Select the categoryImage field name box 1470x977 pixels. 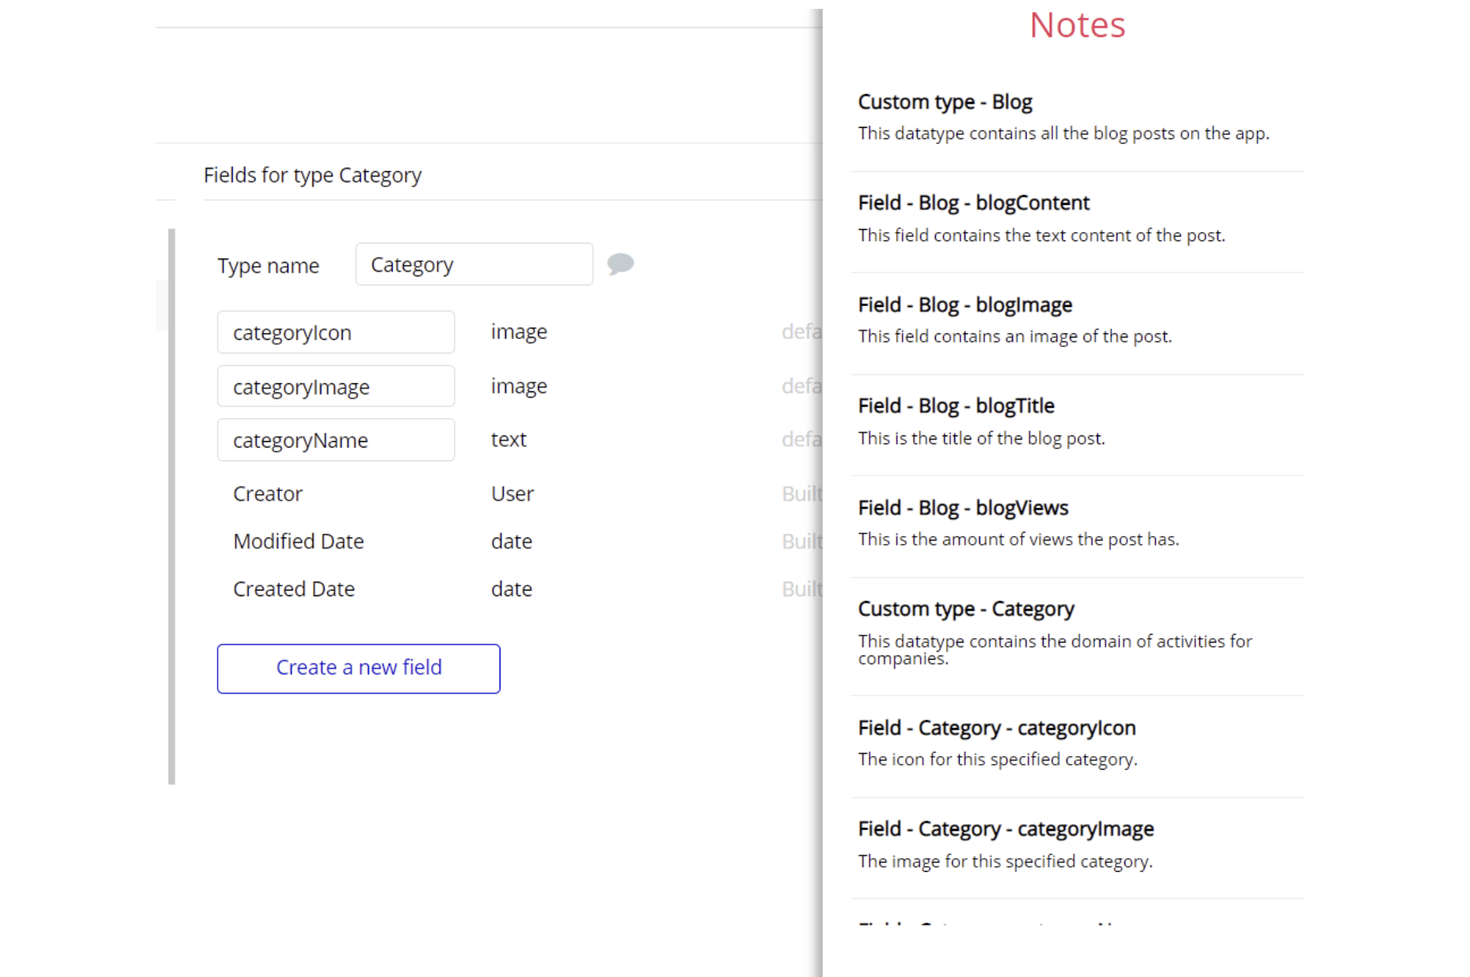(336, 386)
